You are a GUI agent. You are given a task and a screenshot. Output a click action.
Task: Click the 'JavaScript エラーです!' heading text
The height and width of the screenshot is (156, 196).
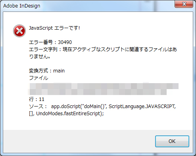tap(54, 28)
